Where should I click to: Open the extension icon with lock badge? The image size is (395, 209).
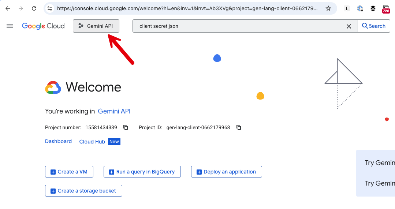tap(360, 8)
